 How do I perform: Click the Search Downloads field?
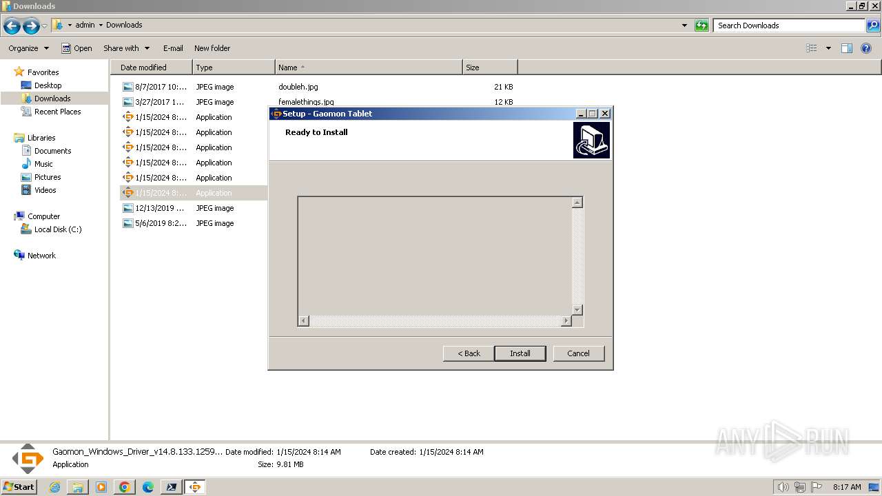tap(789, 25)
